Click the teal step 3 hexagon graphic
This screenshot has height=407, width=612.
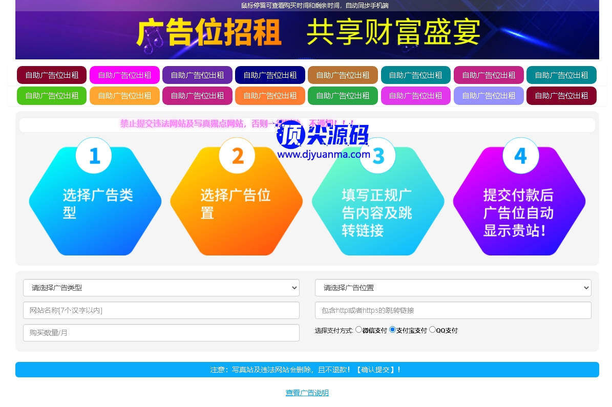coord(378,201)
